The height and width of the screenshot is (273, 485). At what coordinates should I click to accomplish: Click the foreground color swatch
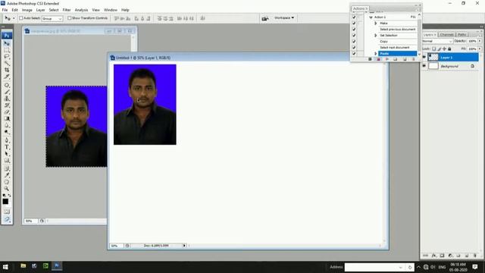click(x=5, y=202)
